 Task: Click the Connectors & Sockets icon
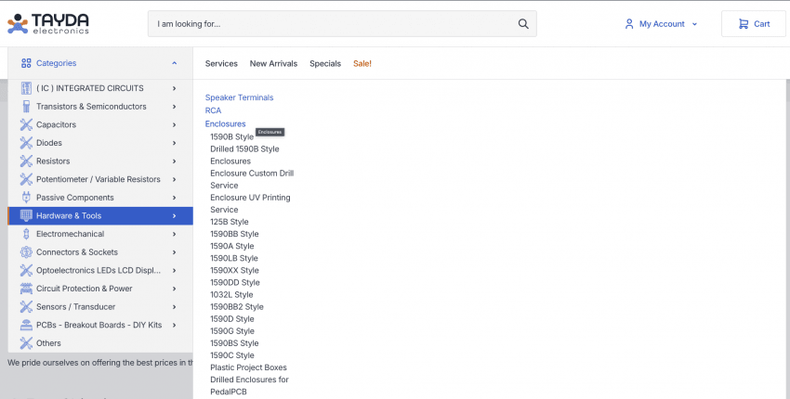point(26,252)
